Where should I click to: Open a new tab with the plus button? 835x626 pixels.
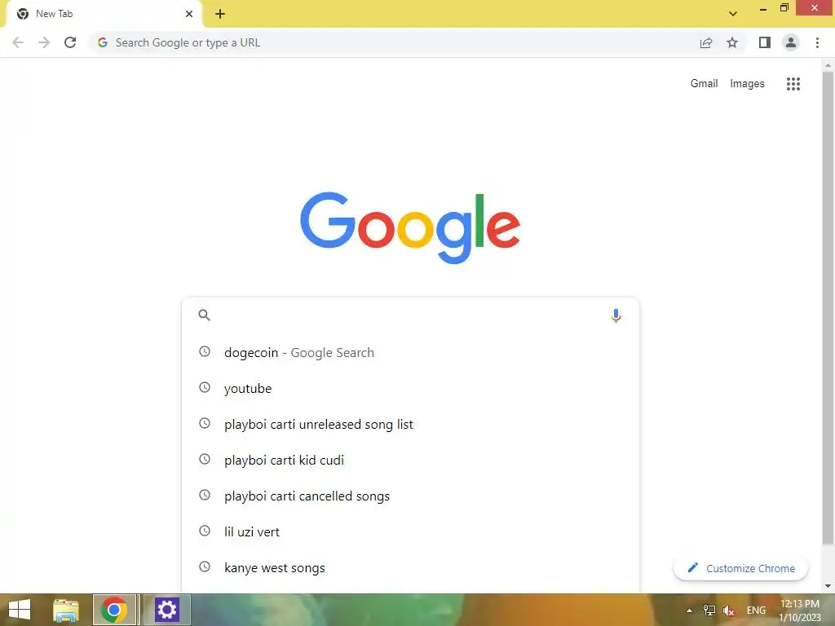pos(220,15)
